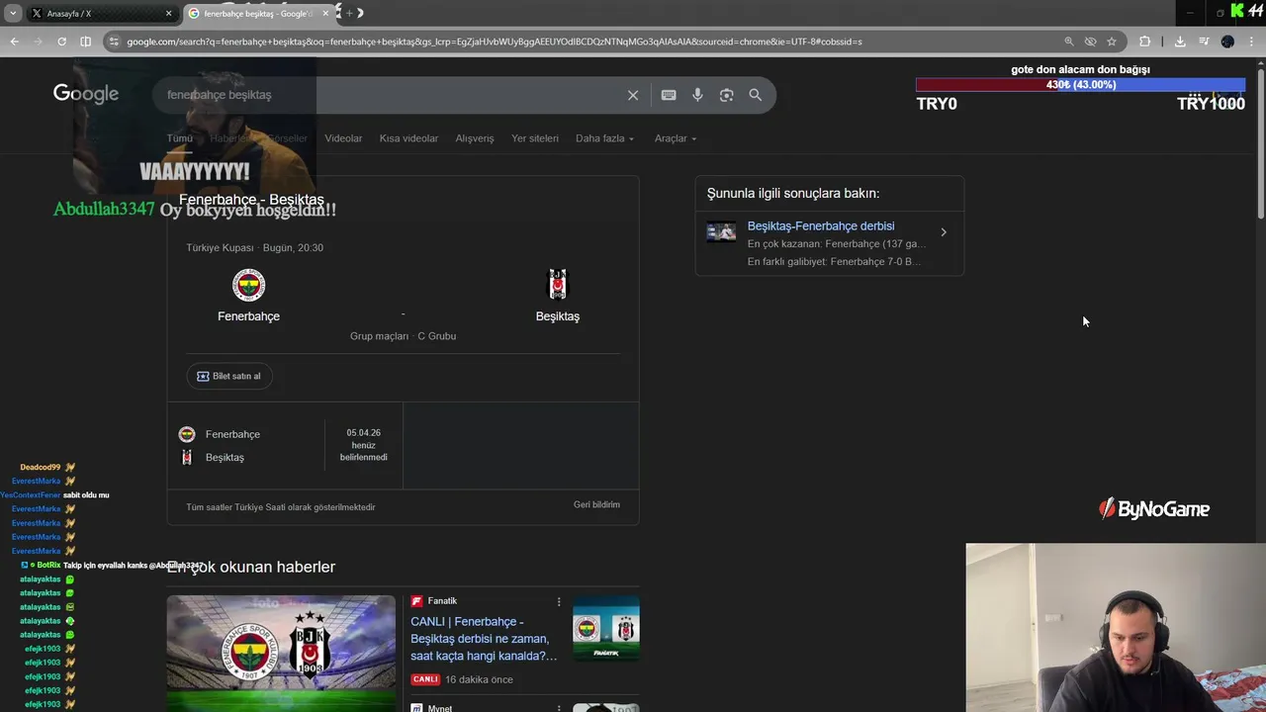The width and height of the screenshot is (1266, 712).
Task: Open the Grup maçları · C Grubu link
Action: point(403,336)
